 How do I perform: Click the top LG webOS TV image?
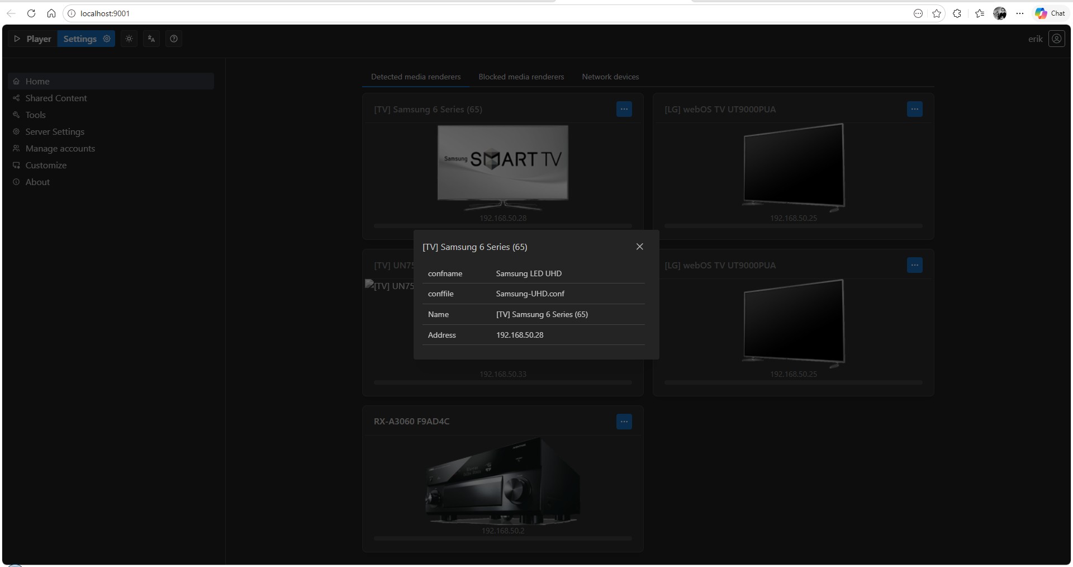coord(794,167)
